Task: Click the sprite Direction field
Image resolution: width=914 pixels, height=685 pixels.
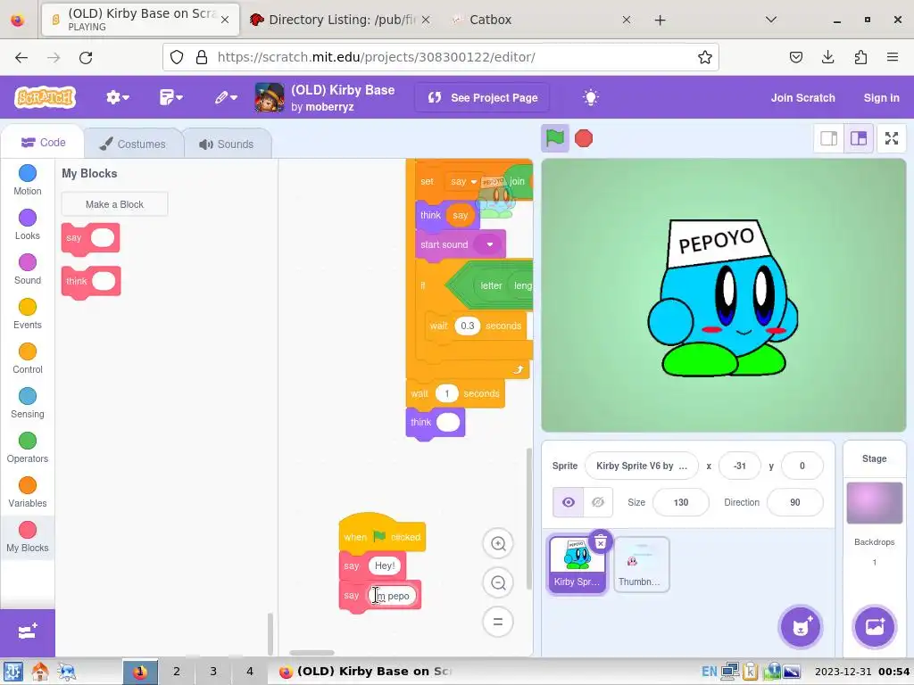Action: click(795, 502)
